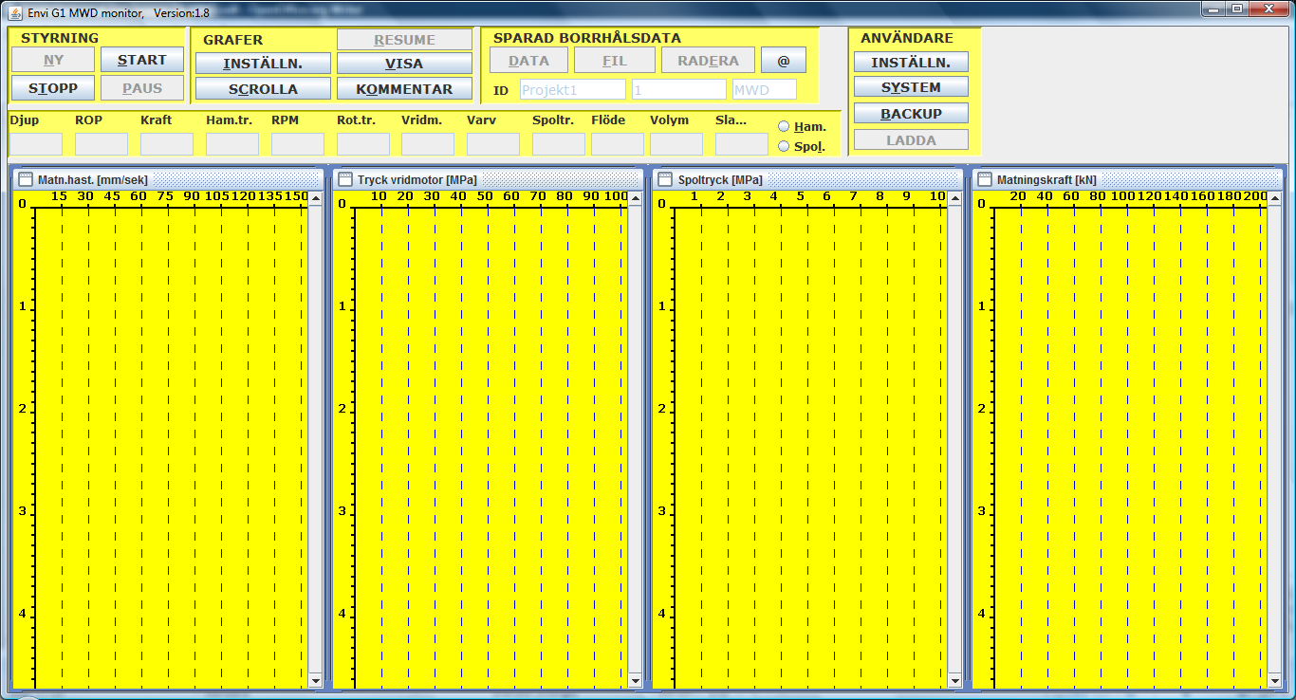Click up arrow of Matningskraft graph scrollbar
This screenshot has width=1296, height=700.
(1275, 198)
